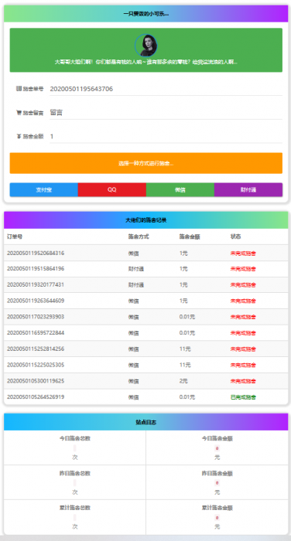The height and width of the screenshot is (541, 291).
Task: Click the yen icon beside the amount field
Action: pyautogui.click(x=19, y=136)
